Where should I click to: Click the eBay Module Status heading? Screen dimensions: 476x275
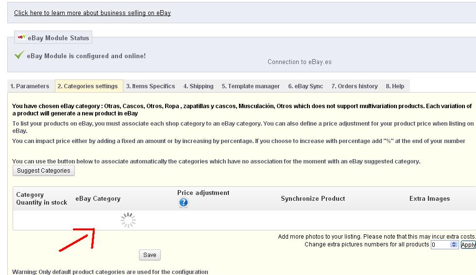[x=58, y=38]
